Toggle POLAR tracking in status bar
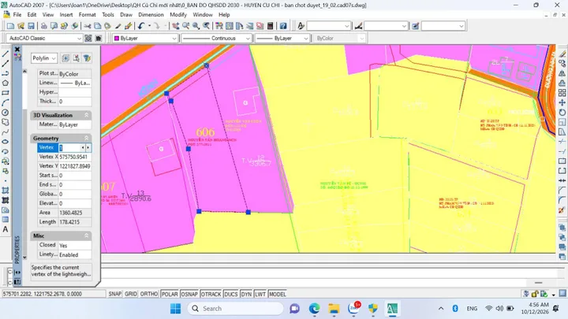This screenshot has width=568, height=319. coord(170,294)
